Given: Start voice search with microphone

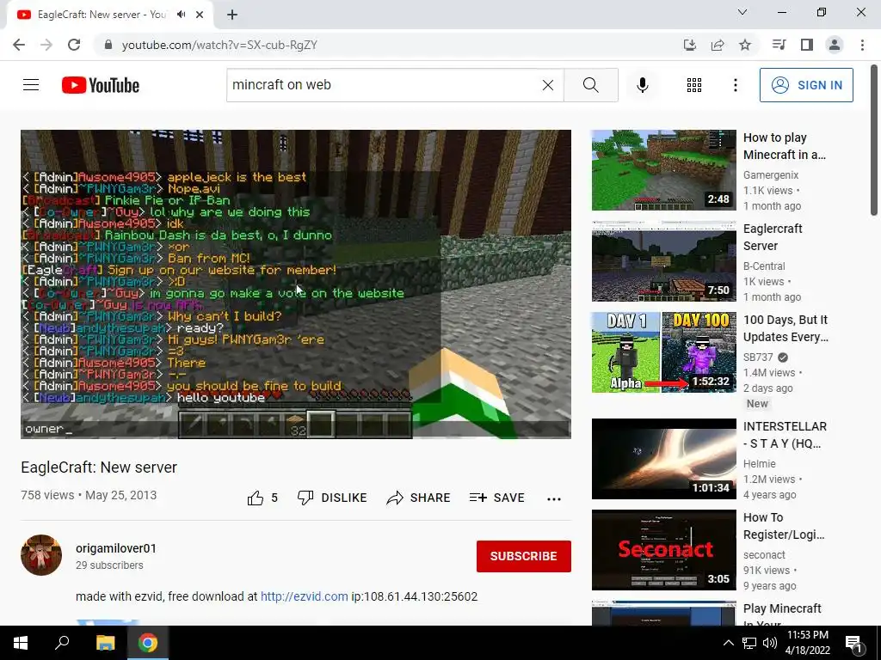Looking at the screenshot, I should point(642,85).
